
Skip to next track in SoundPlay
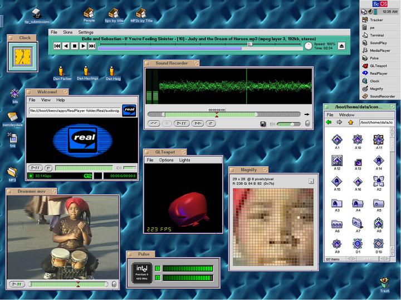pyautogui.click(x=92, y=46)
